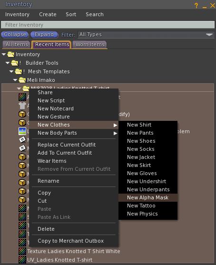Click the UV_Ladies Knotted T-shirt texture icon
The width and height of the screenshot is (216, 265).
pyautogui.click(x=22, y=260)
